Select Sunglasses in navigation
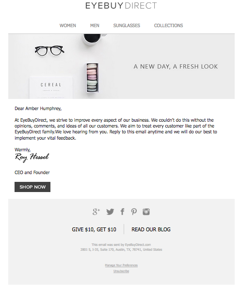The height and width of the screenshot is (290, 241). pyautogui.click(x=127, y=26)
